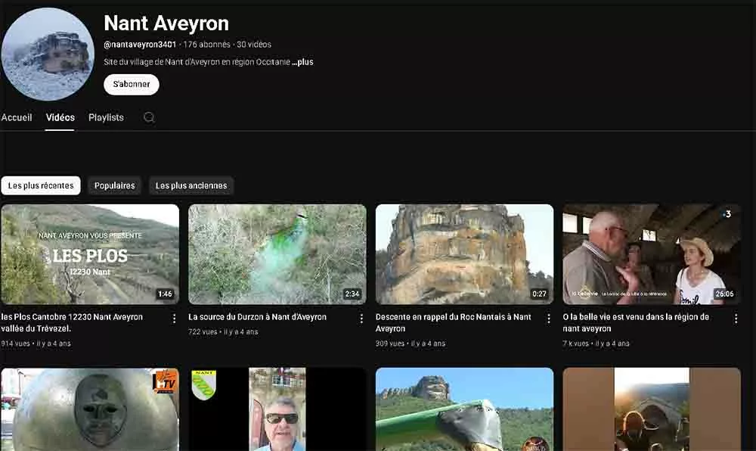Open the Nant Aveyron channel avatar
This screenshot has width=756, height=451.
pyautogui.click(x=47, y=54)
